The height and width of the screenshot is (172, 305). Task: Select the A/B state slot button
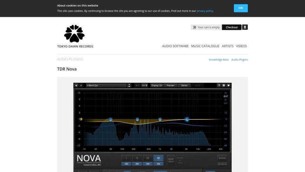137,85
